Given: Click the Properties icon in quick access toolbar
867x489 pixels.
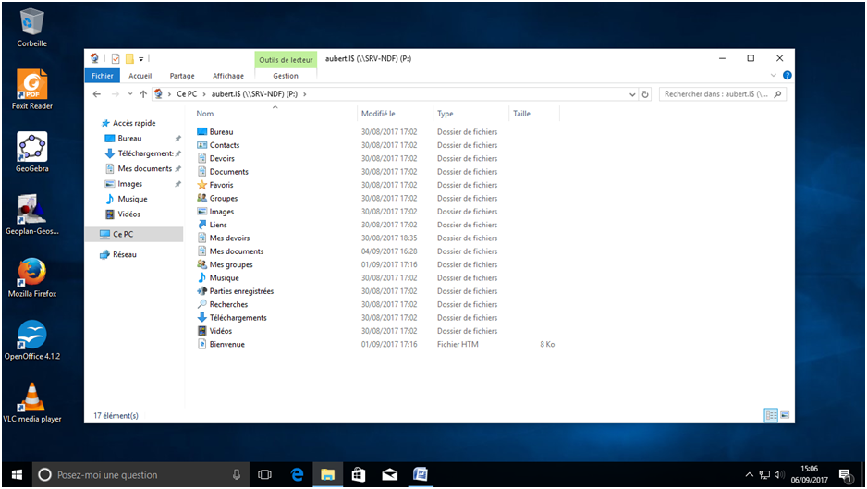Looking at the screenshot, I should pos(116,58).
